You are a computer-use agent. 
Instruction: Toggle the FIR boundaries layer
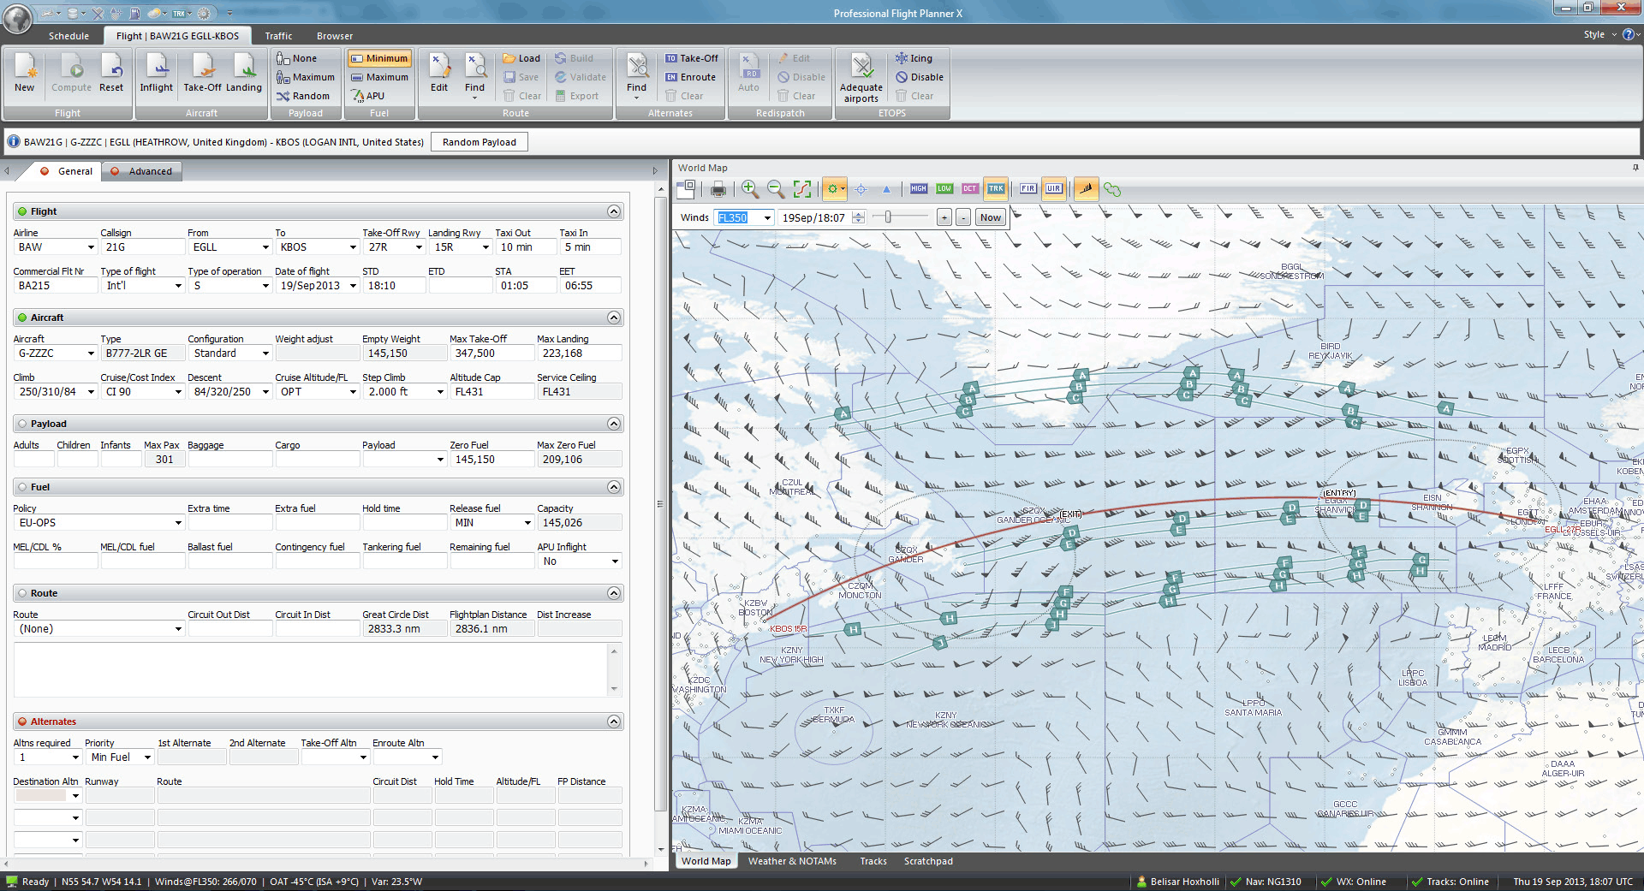1028,189
